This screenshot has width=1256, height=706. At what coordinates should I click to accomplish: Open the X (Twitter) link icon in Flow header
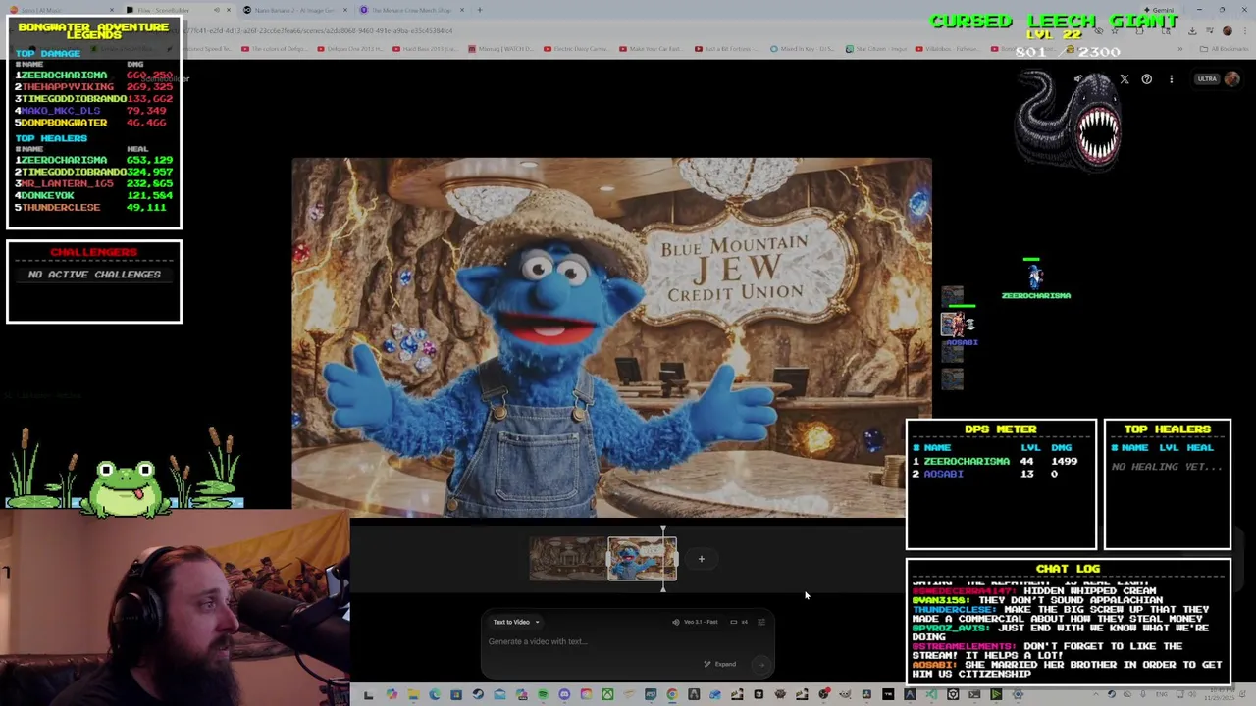point(1125,79)
